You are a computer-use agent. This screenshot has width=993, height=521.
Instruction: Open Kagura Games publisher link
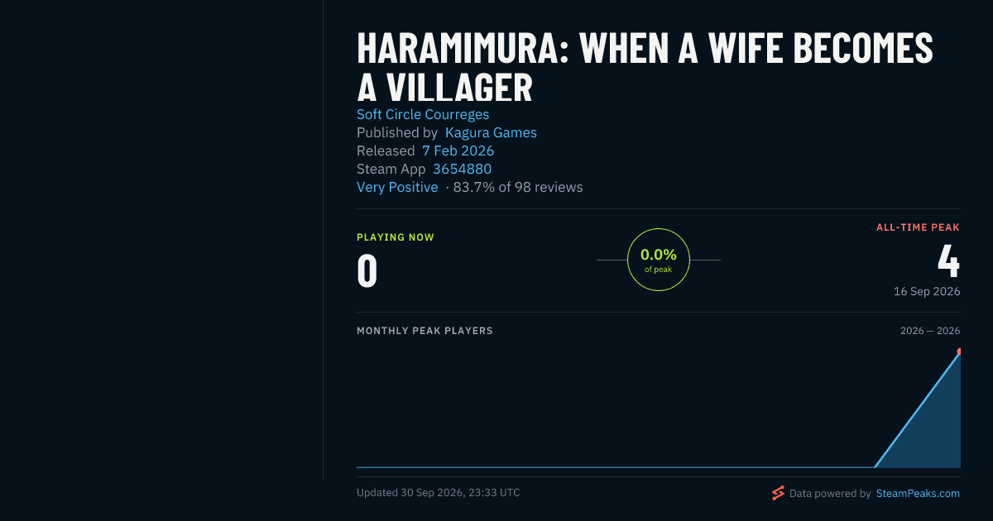tap(491, 132)
